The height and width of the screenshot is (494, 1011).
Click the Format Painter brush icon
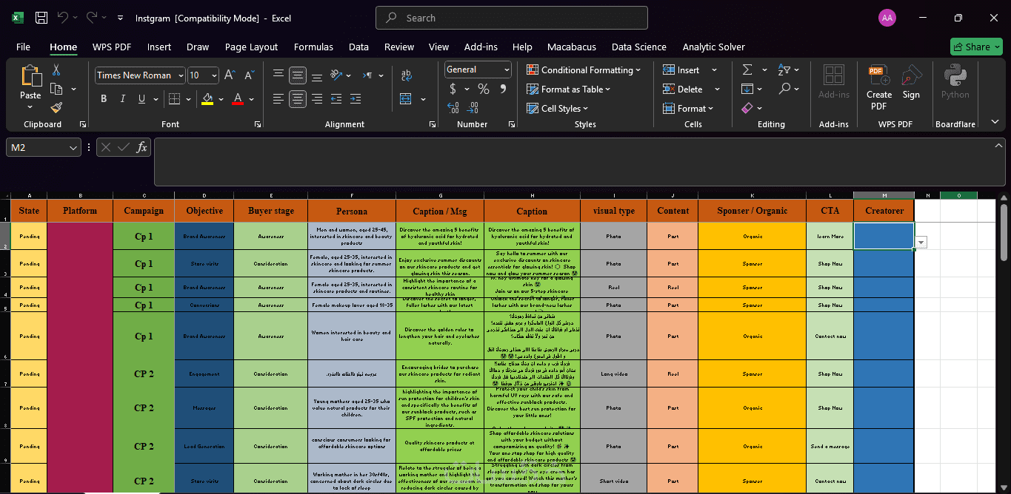coord(56,108)
